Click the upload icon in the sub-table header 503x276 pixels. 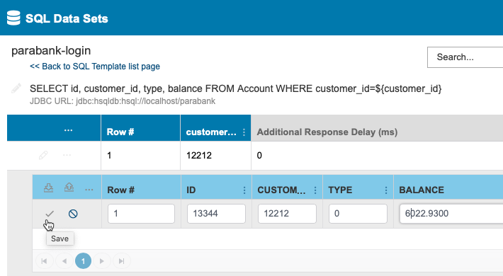pyautogui.click(x=69, y=188)
